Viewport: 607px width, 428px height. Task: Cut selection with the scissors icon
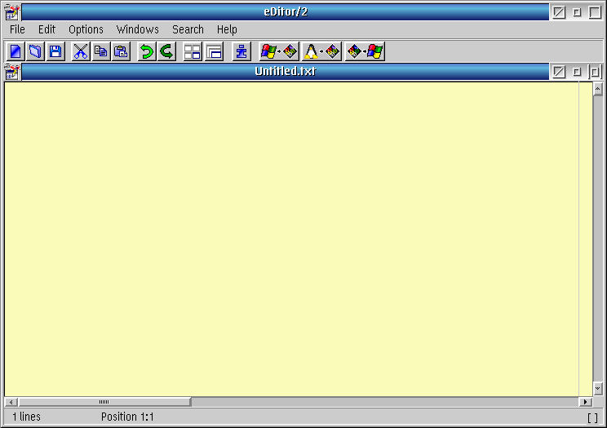[81, 51]
